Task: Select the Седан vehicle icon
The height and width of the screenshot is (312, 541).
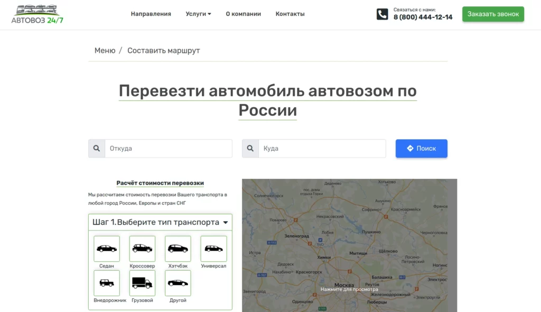Action: (x=107, y=249)
